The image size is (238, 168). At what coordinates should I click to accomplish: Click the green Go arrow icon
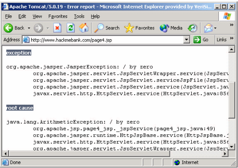coord(197,40)
